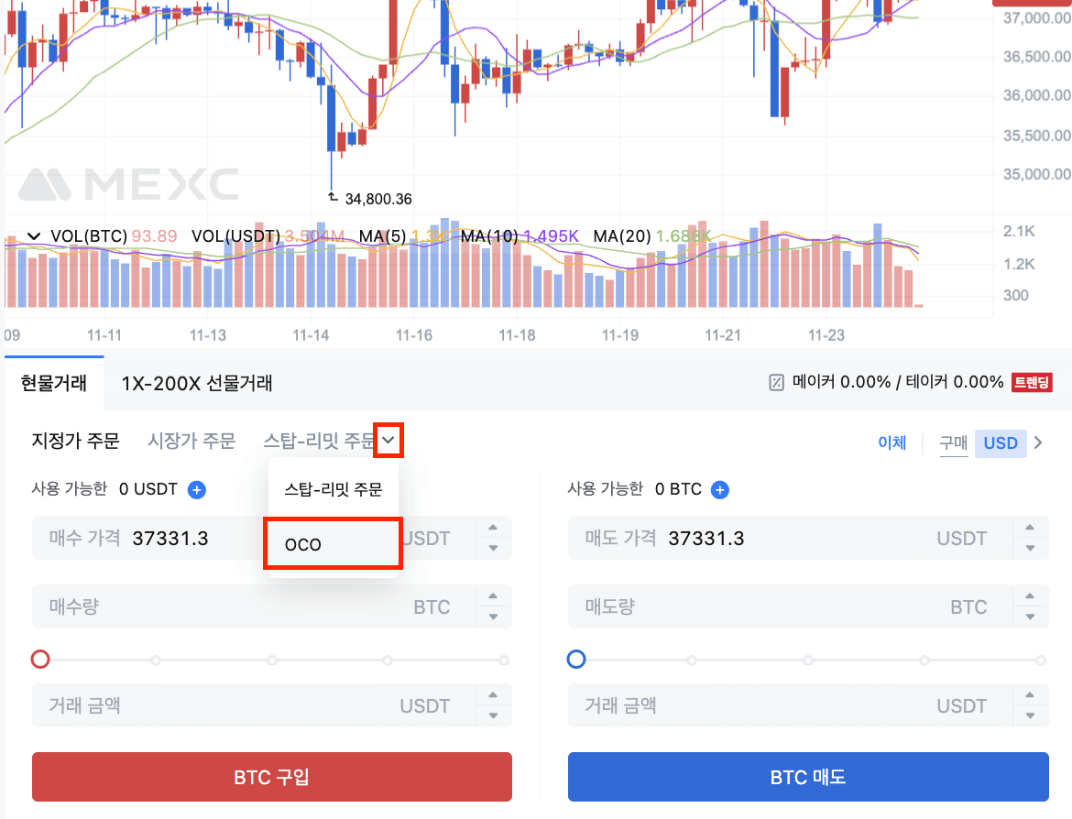This screenshot has height=819, width=1072.
Task: Click the 매도량 BTC input field
Action: pyautogui.click(x=788, y=606)
